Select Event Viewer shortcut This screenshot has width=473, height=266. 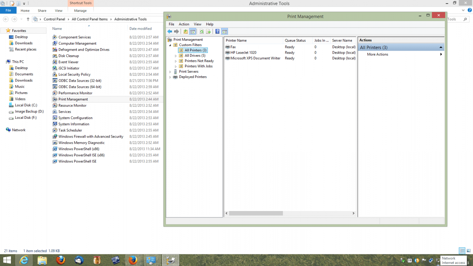click(68, 62)
